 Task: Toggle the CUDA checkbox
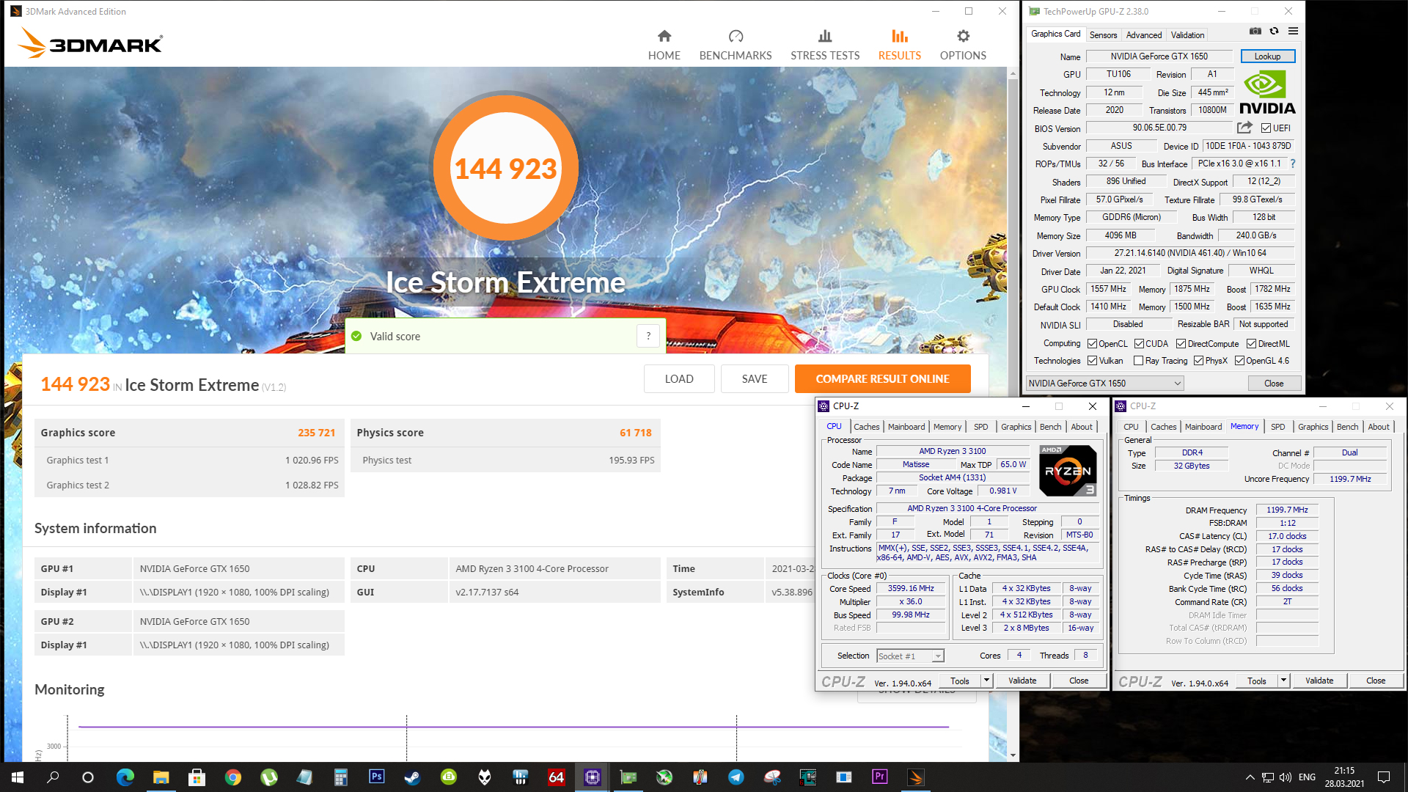click(1139, 343)
